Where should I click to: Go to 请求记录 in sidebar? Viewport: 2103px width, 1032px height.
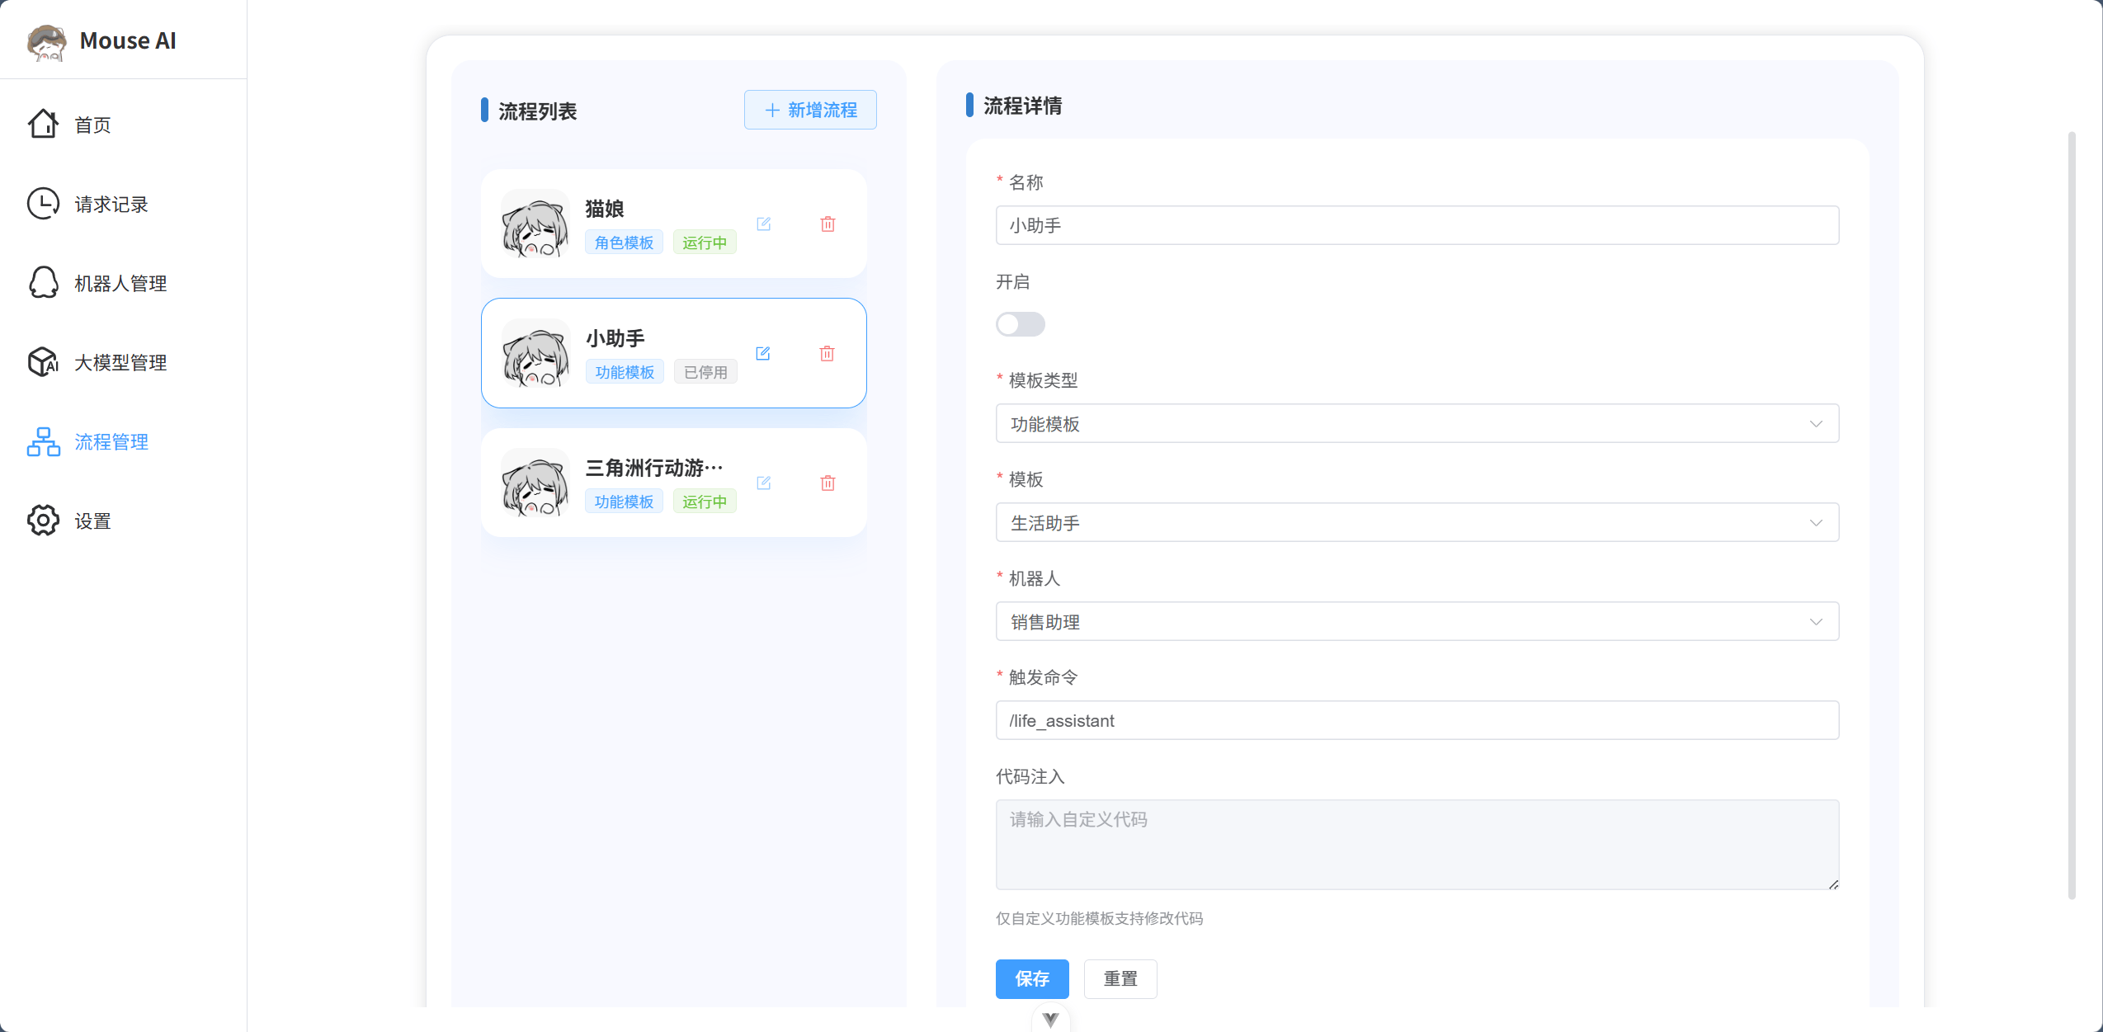coord(111,204)
